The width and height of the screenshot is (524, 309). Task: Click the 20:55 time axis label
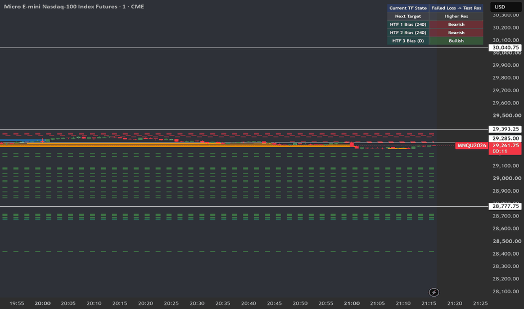point(326,303)
